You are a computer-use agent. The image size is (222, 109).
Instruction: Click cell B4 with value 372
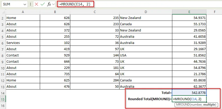[55, 30]
